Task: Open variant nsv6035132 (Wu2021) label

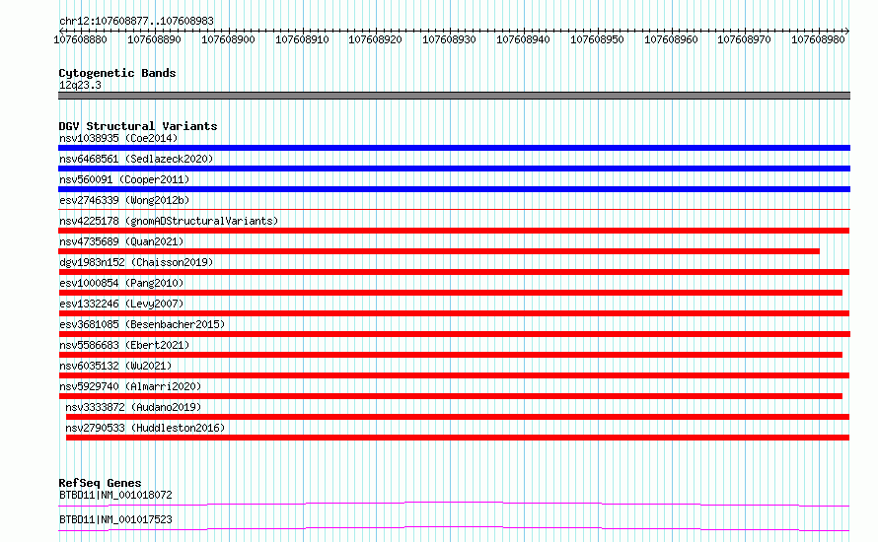Action: tap(115, 366)
